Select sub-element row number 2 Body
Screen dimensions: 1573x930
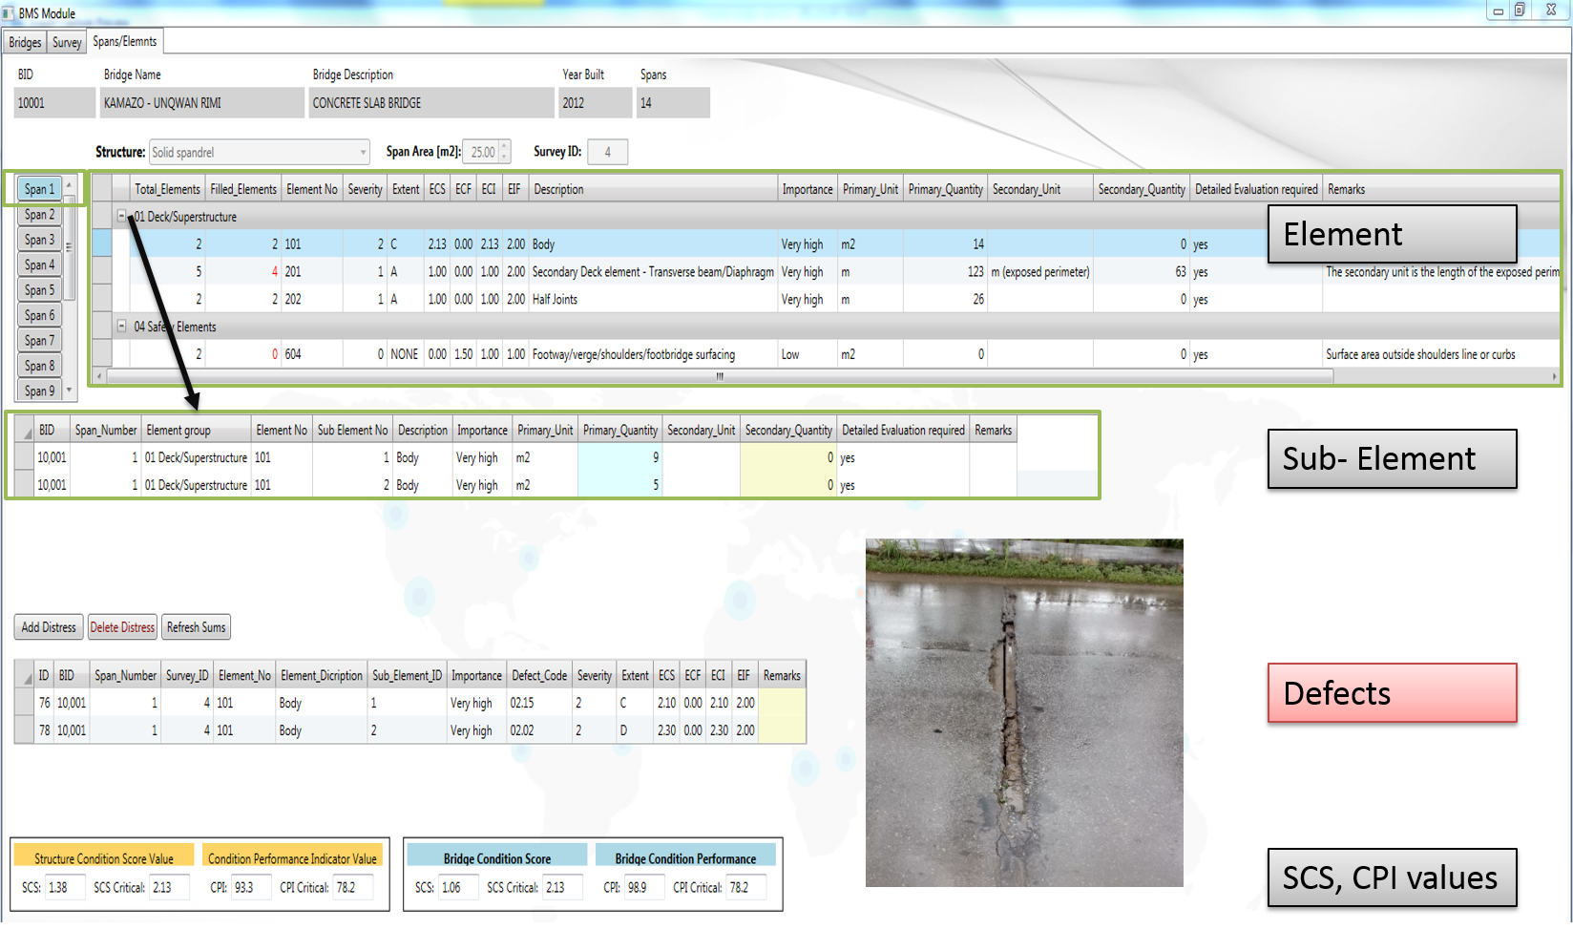pos(515,485)
